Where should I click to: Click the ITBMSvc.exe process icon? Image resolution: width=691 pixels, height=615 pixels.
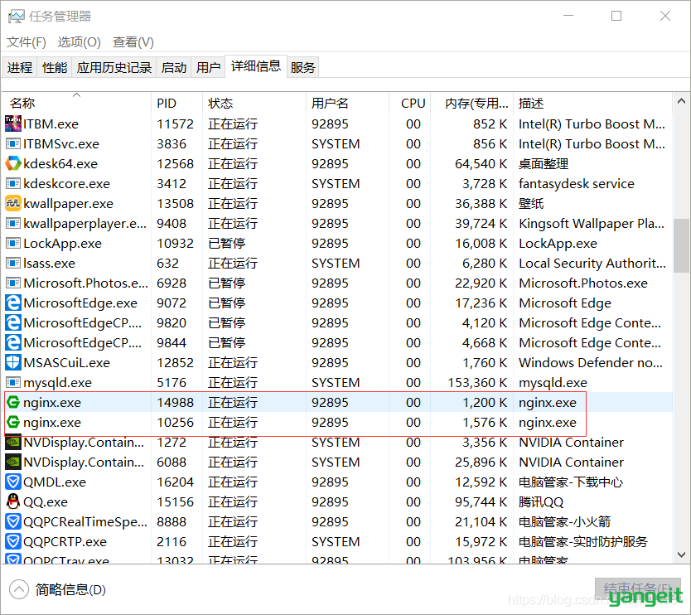pos(12,143)
